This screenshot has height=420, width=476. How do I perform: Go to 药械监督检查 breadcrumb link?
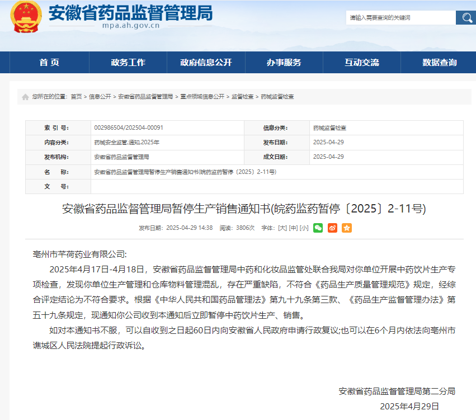(277, 97)
